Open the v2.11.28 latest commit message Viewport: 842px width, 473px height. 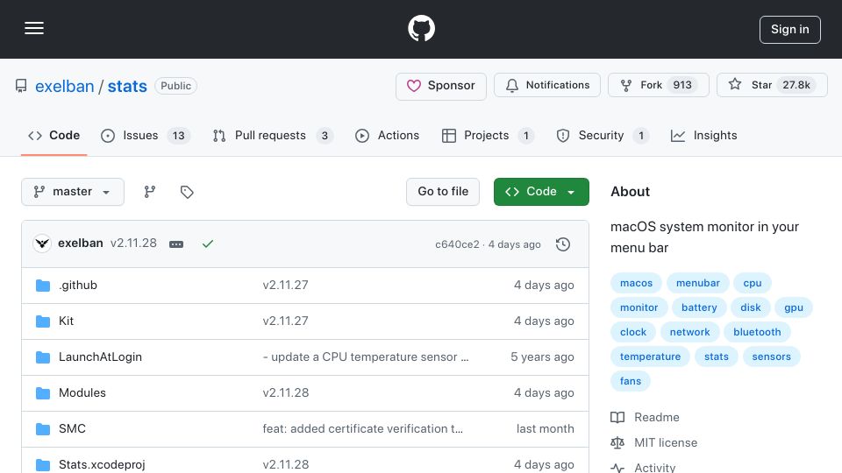click(x=133, y=243)
